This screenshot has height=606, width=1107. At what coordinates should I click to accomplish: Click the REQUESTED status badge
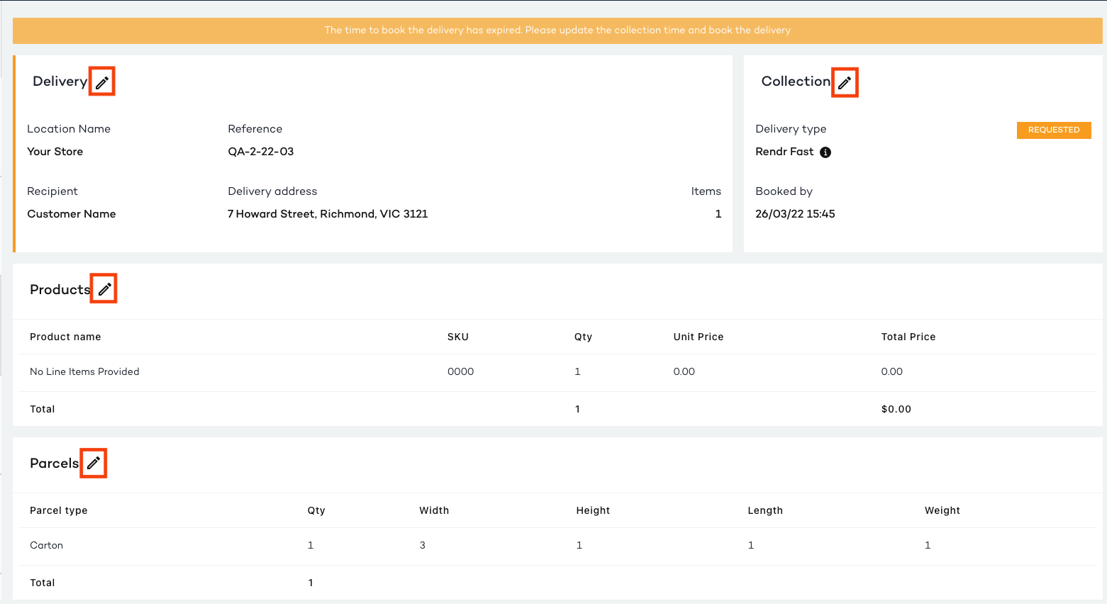pyautogui.click(x=1053, y=130)
